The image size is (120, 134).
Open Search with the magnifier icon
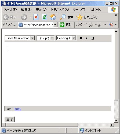coord(63,17)
